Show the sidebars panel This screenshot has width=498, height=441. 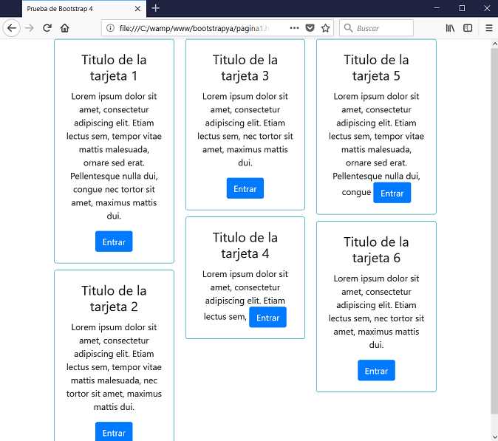pyautogui.click(x=468, y=28)
